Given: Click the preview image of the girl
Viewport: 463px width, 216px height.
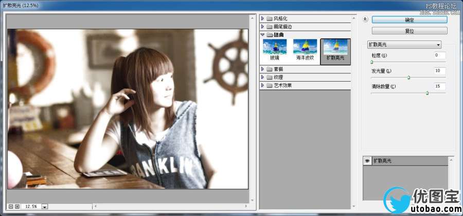Looking at the screenshot, I should click(x=128, y=109).
